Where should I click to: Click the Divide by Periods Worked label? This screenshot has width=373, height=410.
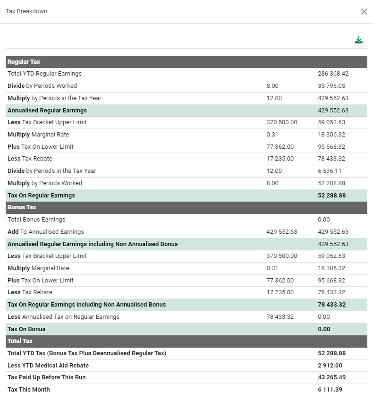[42, 86]
